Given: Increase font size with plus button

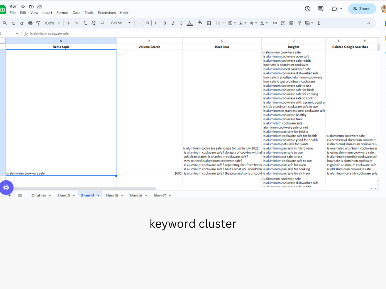Looking at the screenshot, I should [x=155, y=23].
